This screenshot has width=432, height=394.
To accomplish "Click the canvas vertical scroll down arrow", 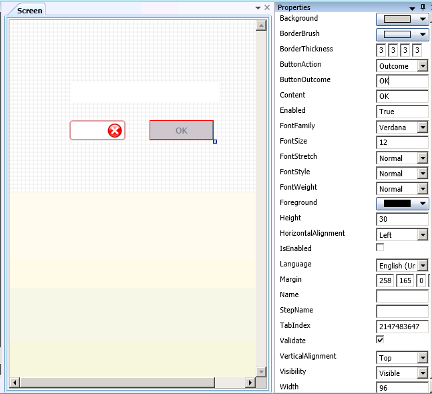I will click(261, 372).
